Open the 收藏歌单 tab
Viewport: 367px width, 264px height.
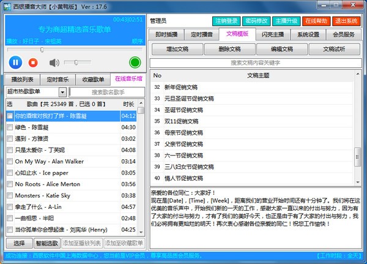(93, 80)
